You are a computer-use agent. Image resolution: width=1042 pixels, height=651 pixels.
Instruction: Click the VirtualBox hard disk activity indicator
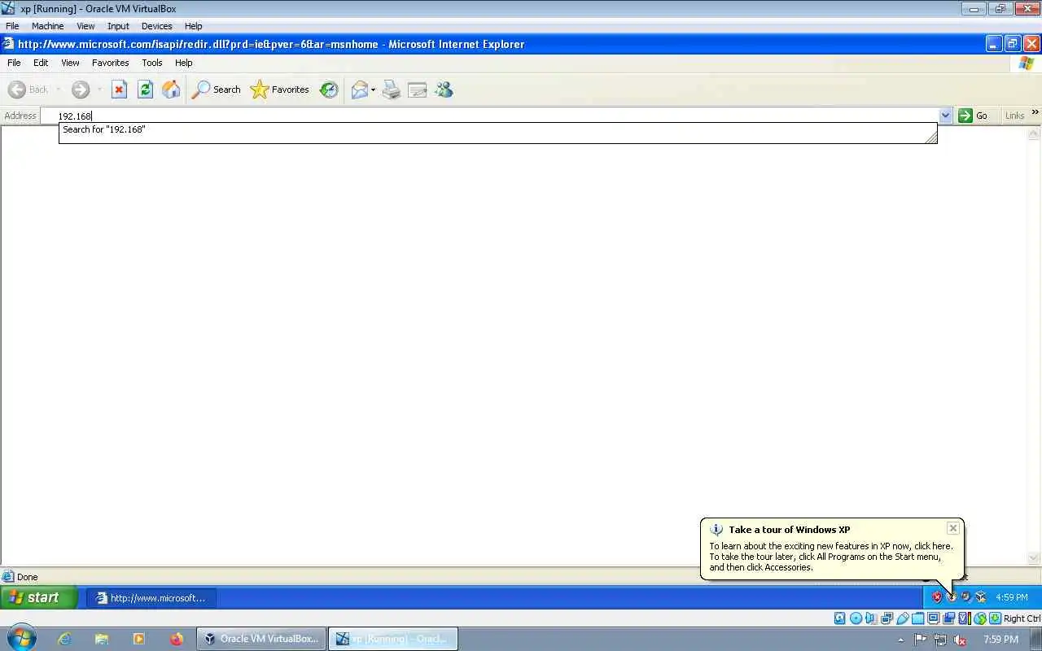point(840,618)
